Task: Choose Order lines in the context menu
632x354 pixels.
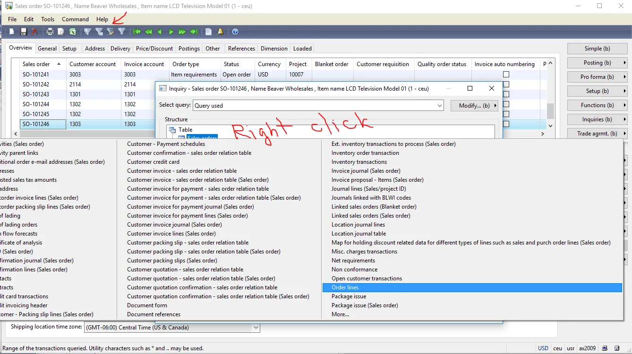Action: 472,287
